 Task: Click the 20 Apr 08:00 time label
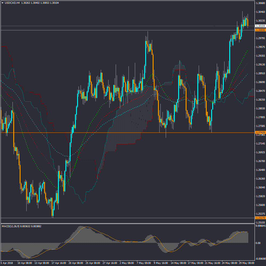click(x=76, y=263)
